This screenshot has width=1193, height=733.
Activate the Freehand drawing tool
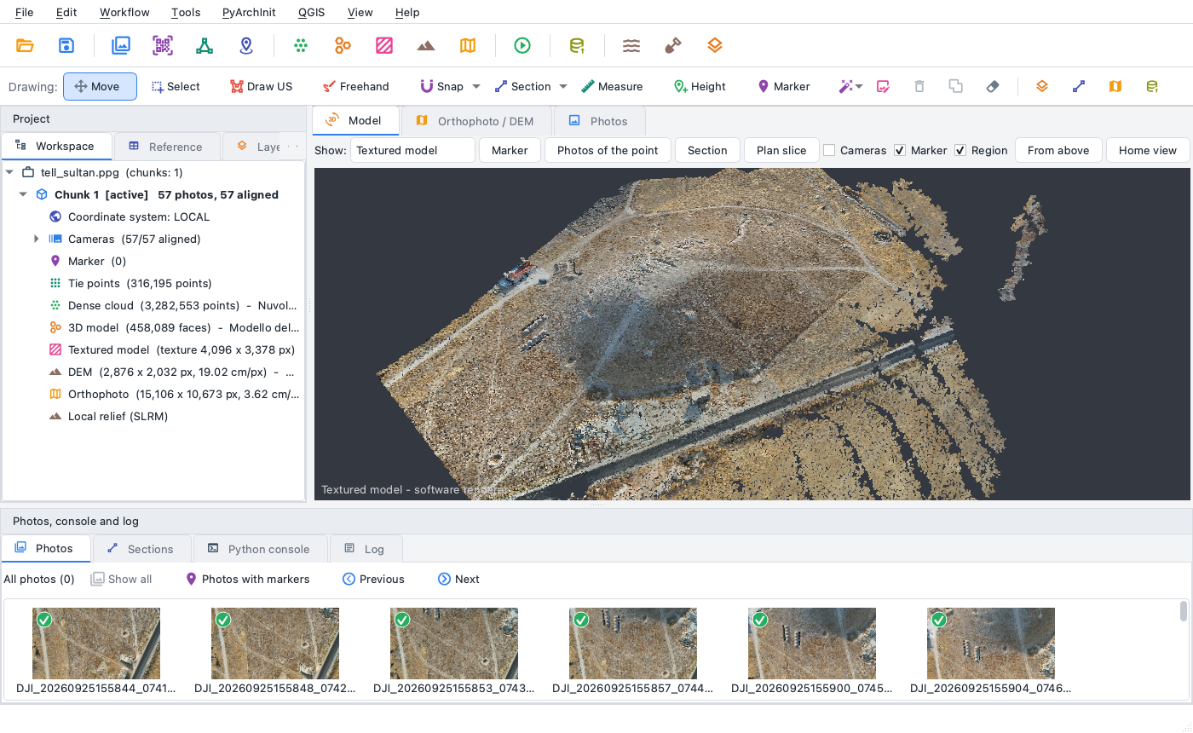tap(356, 86)
